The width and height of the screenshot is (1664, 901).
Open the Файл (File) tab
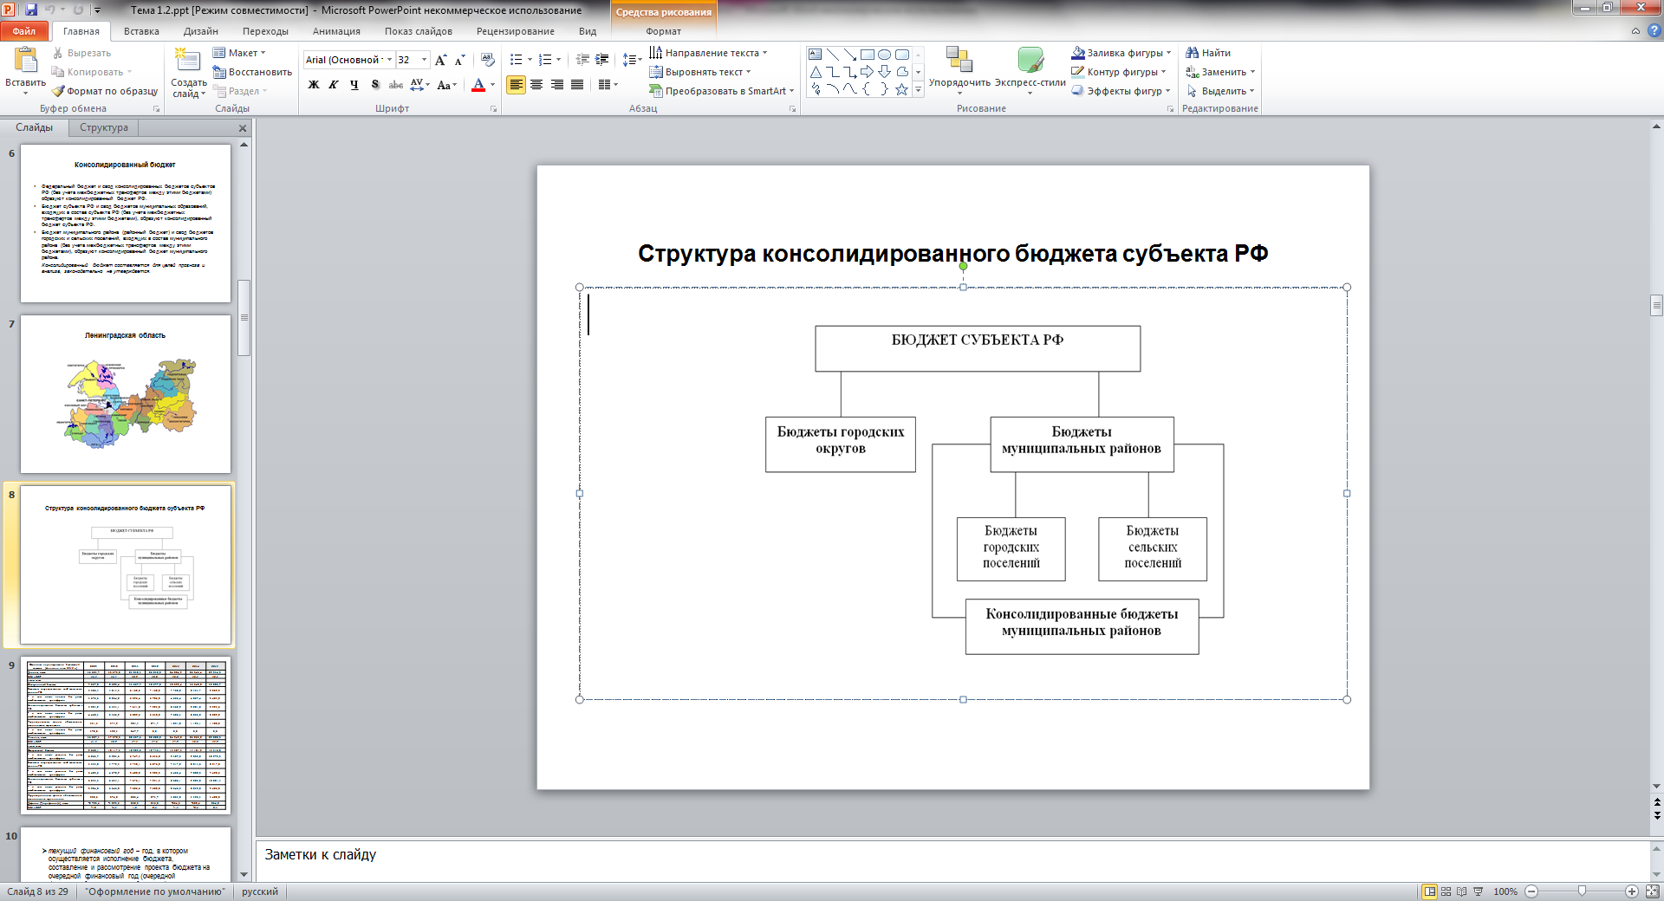(x=24, y=31)
